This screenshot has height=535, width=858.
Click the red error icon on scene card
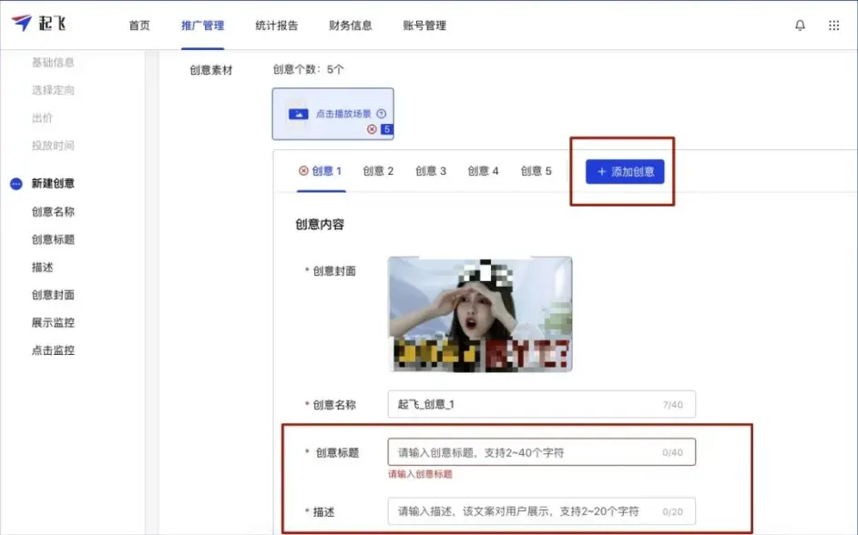point(373,129)
